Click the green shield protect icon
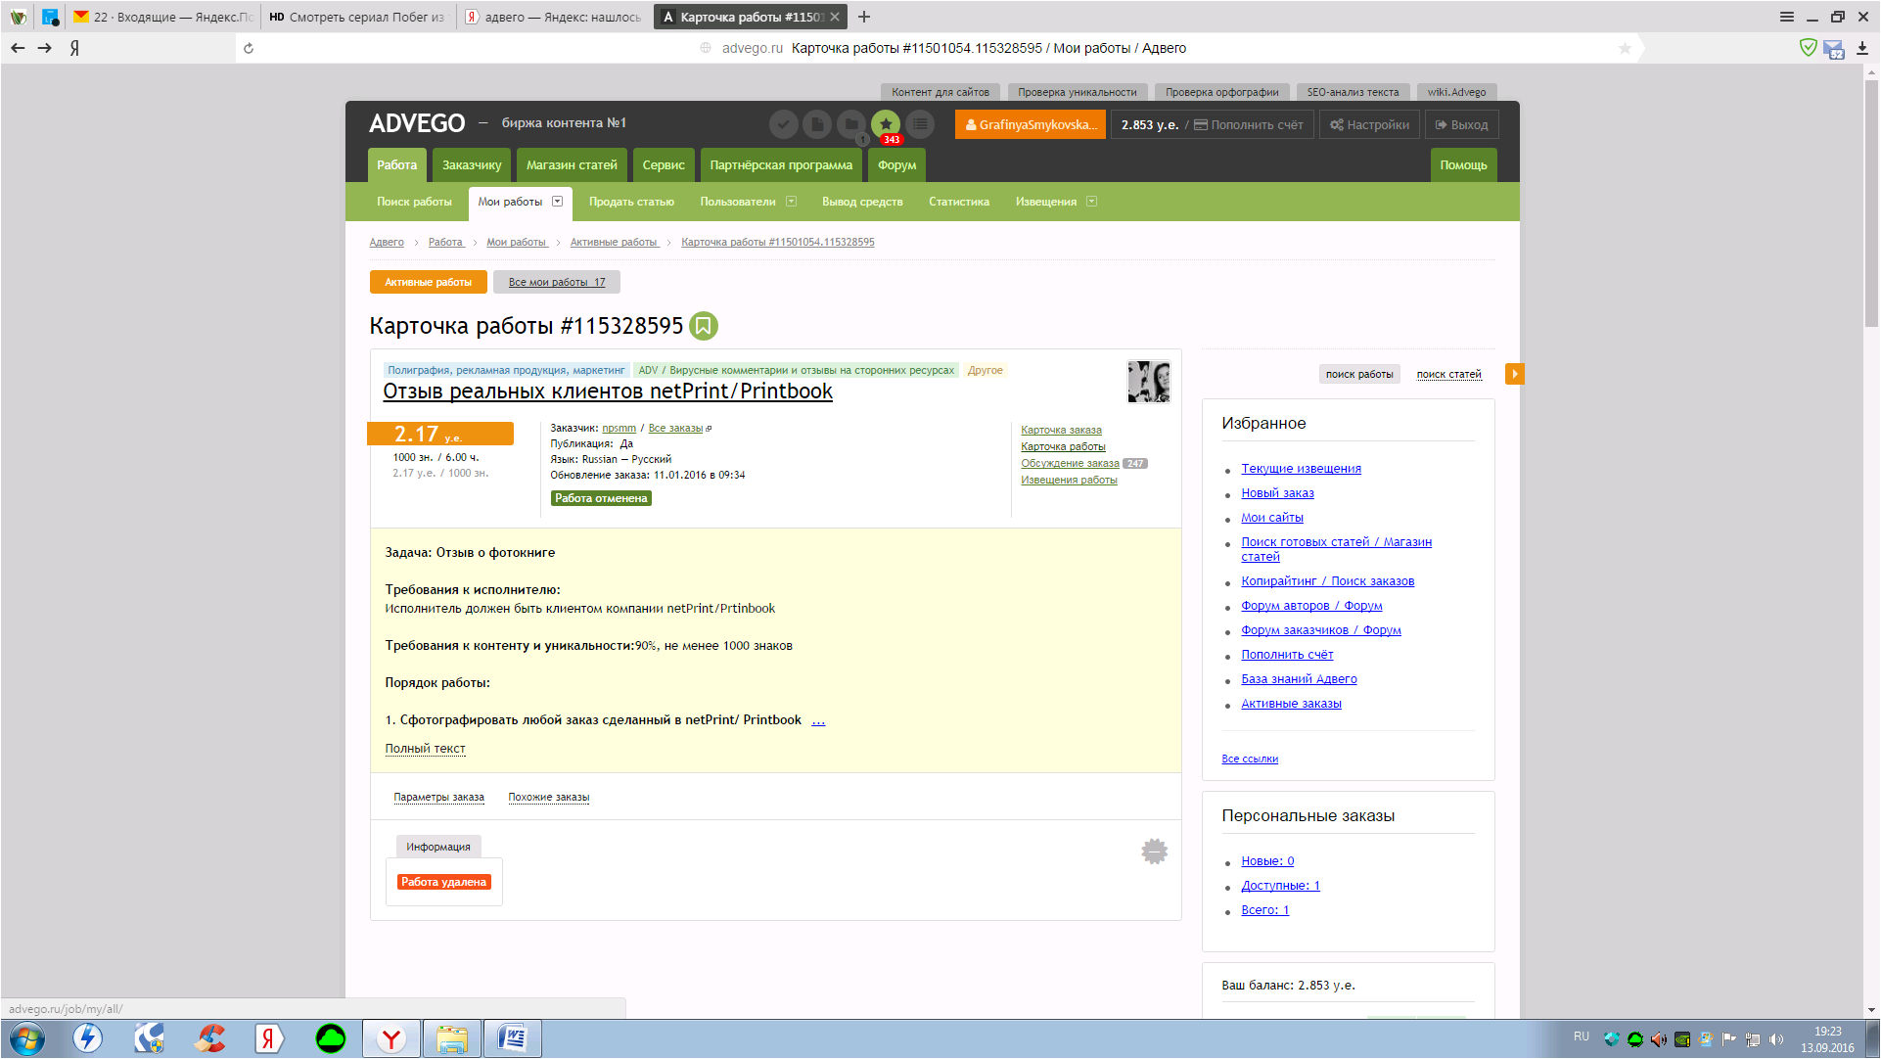Viewport: 1881px width, 1059px height. (x=1809, y=47)
